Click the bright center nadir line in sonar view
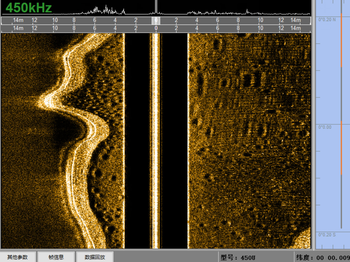 (x=156, y=140)
